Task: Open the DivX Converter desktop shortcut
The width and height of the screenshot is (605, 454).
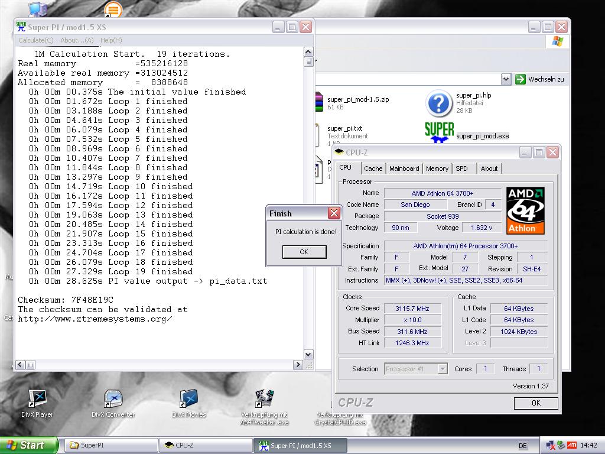Action: (x=113, y=399)
